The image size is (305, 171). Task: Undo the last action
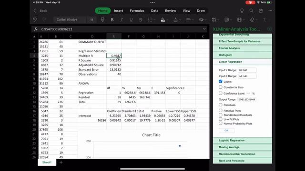[x=35, y=19]
